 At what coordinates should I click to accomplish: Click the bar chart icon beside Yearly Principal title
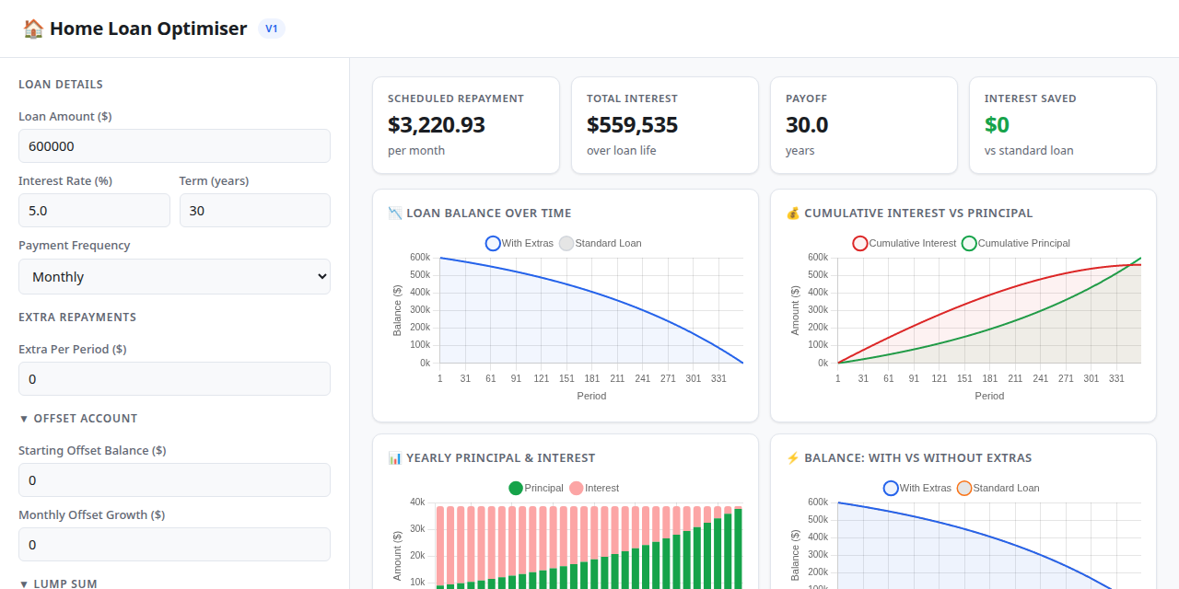(395, 458)
